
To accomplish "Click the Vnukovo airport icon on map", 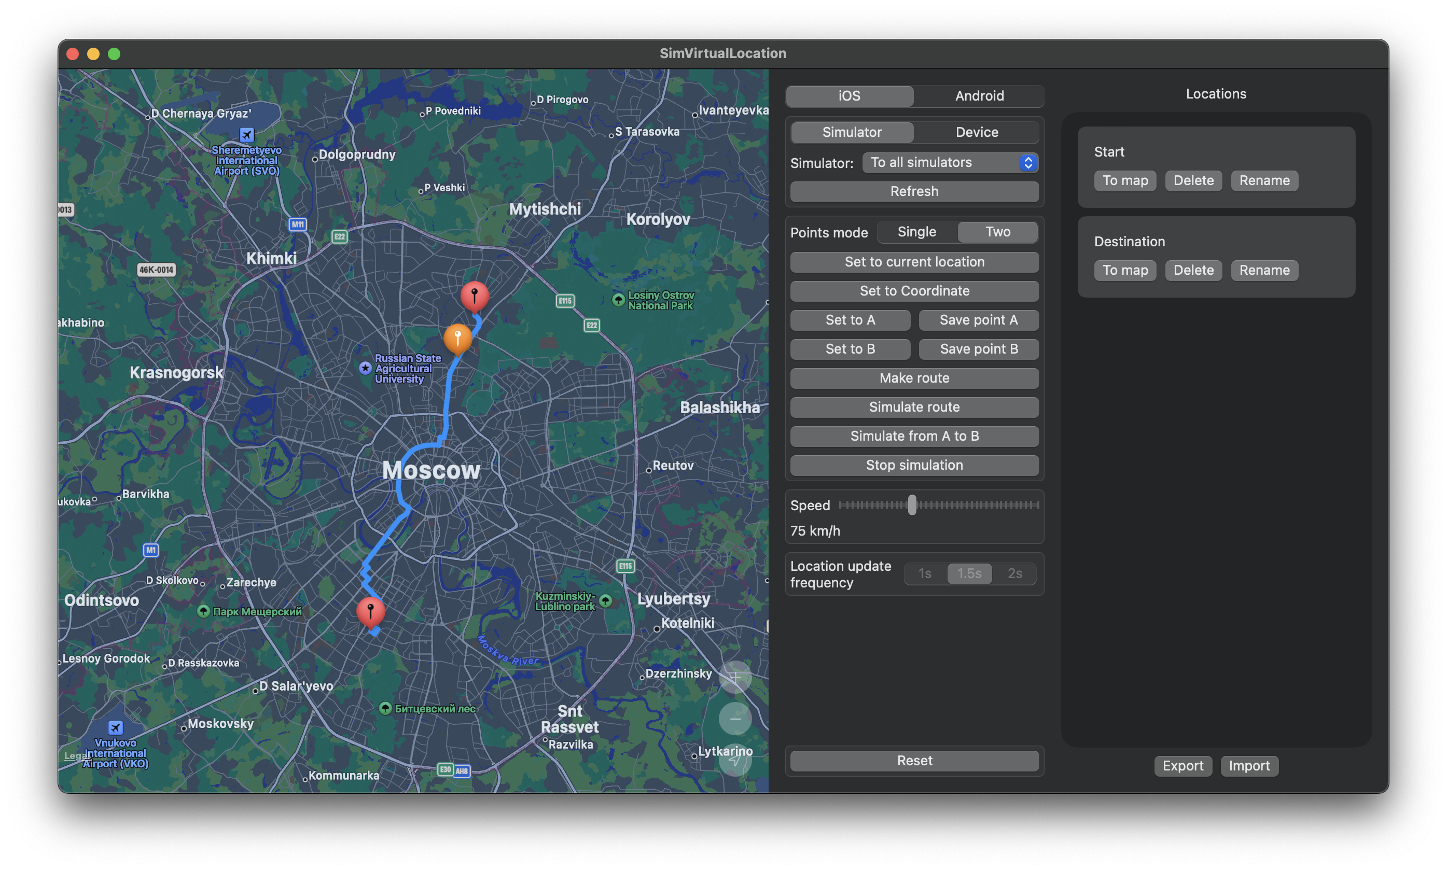I will [x=116, y=727].
